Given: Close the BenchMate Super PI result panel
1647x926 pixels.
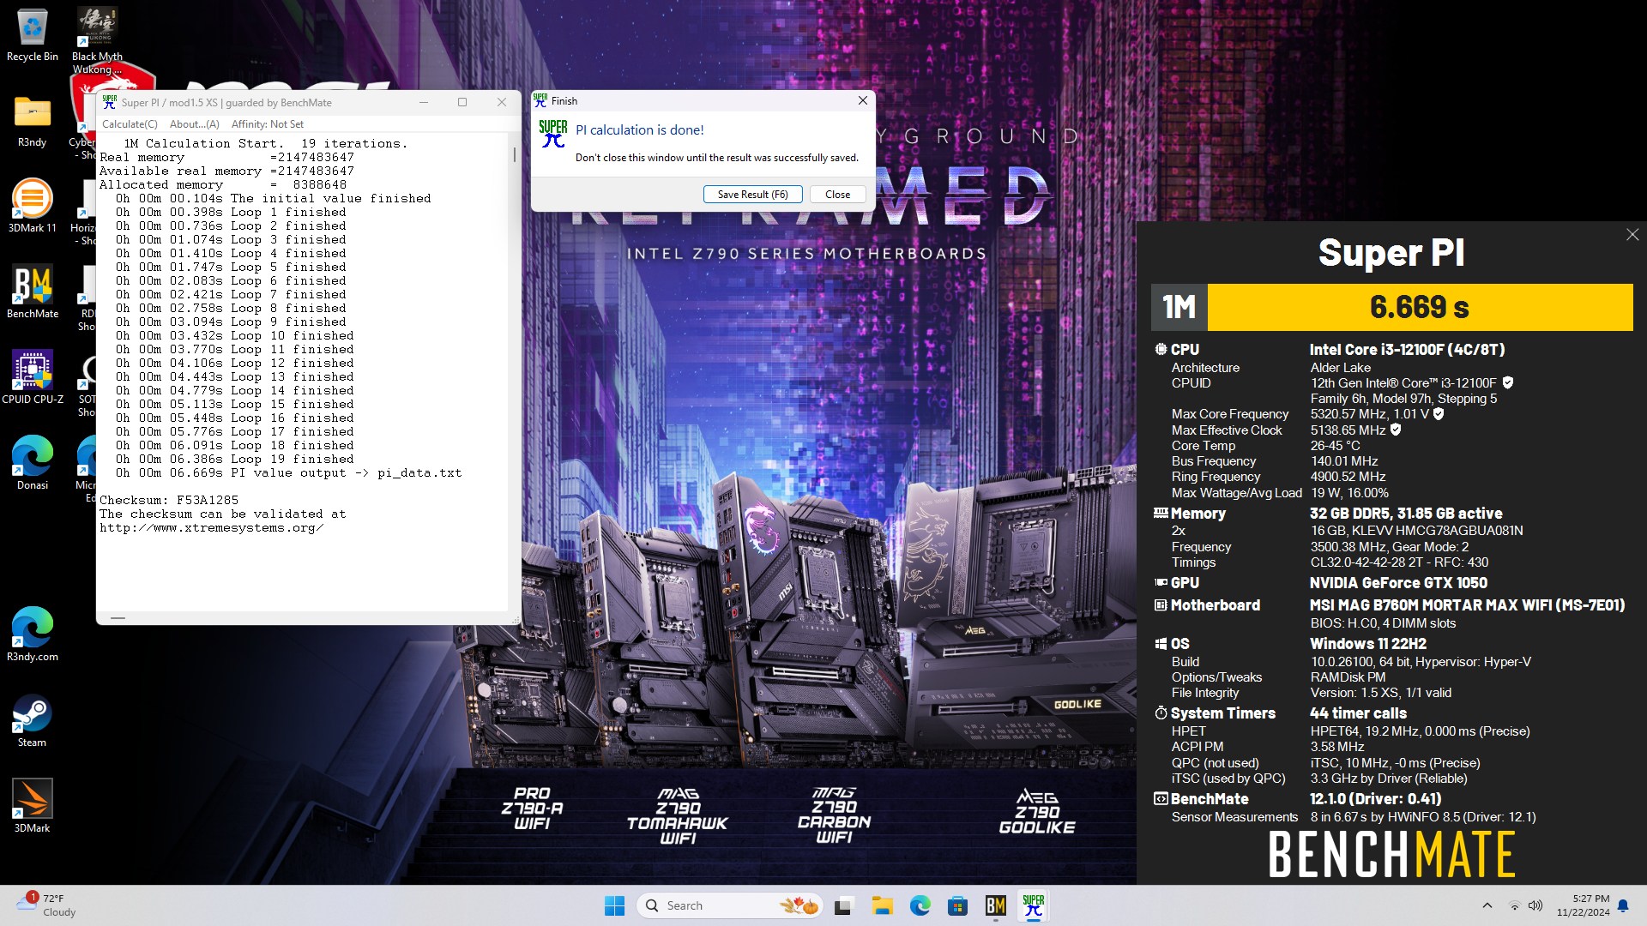Looking at the screenshot, I should (1632, 235).
